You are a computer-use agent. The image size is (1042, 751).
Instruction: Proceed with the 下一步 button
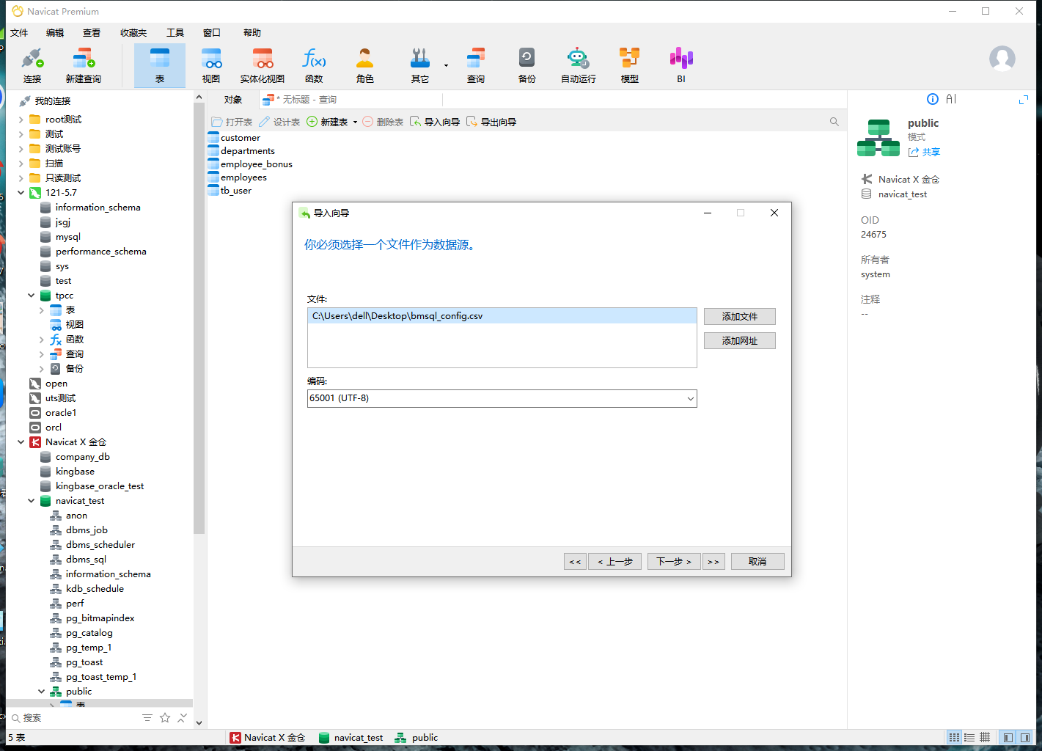674,561
